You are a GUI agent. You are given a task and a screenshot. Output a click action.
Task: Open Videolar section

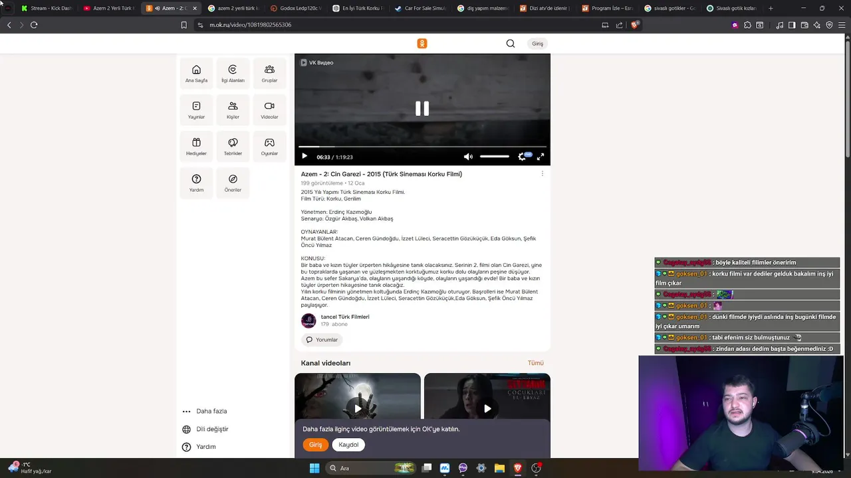(x=269, y=110)
